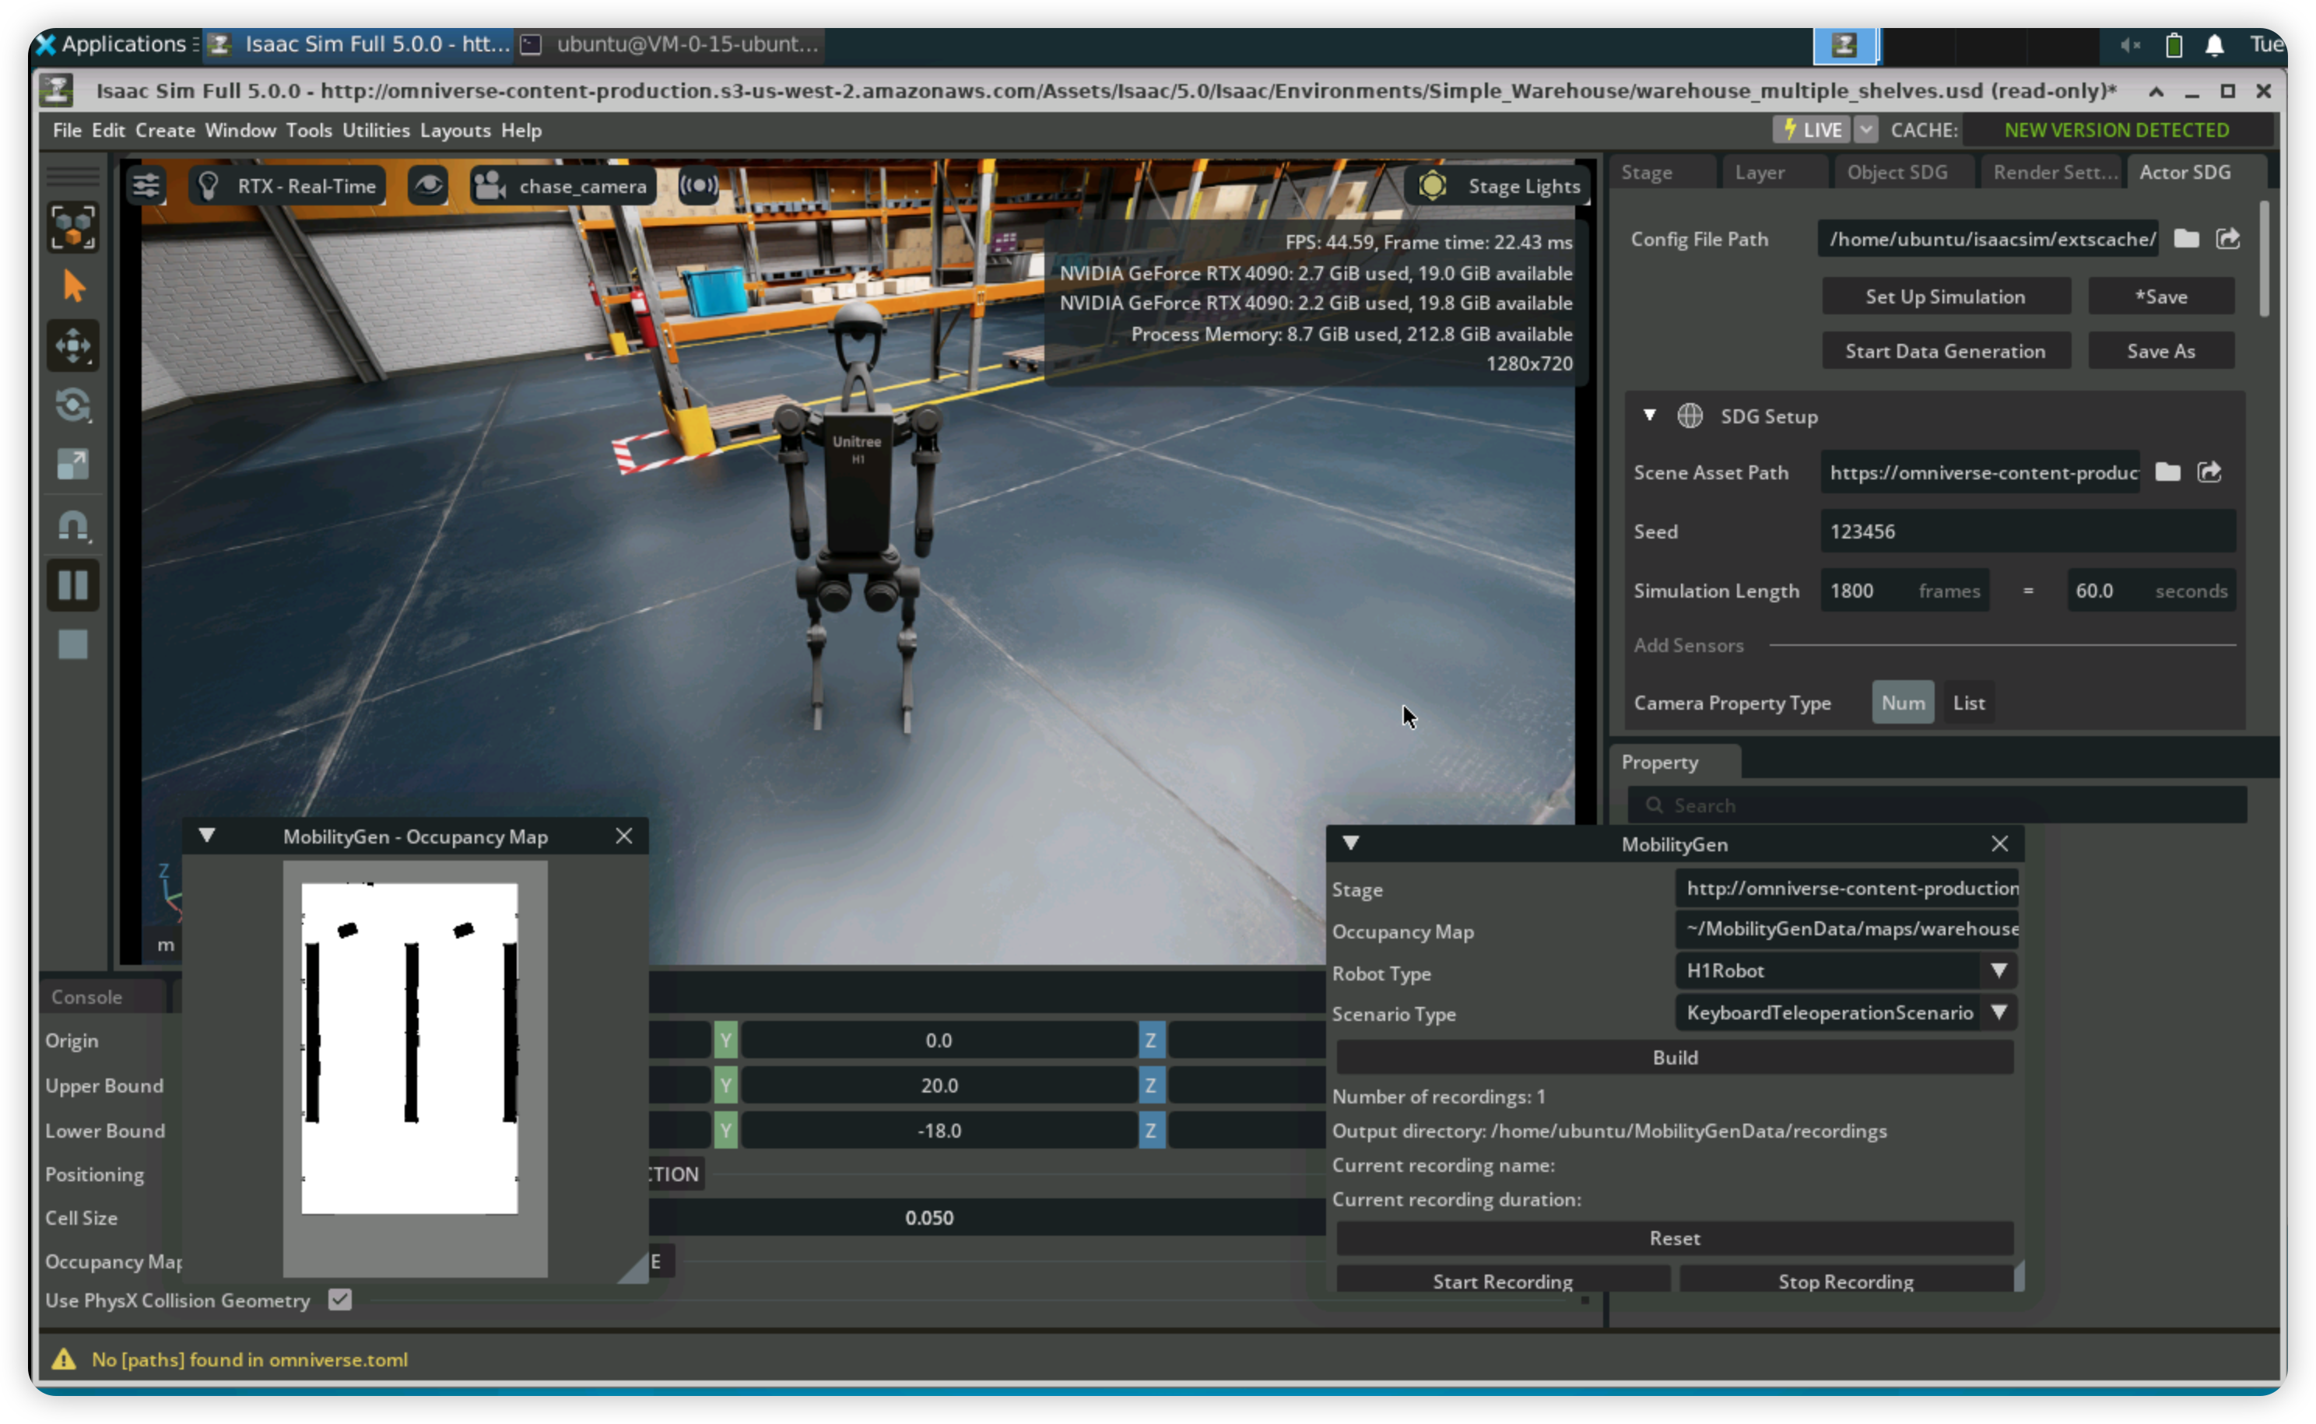
Task: Select the Scale tool
Action: click(x=73, y=465)
